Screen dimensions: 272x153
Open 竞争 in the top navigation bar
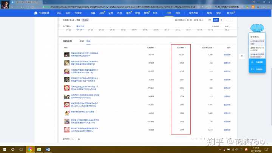point(178,13)
